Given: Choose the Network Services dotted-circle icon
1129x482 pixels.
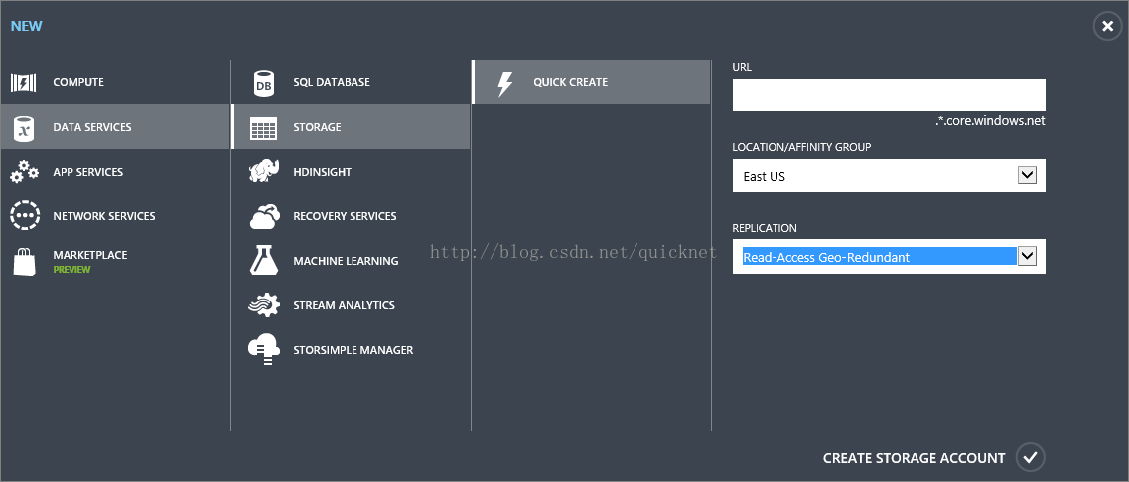Looking at the screenshot, I should [x=25, y=216].
